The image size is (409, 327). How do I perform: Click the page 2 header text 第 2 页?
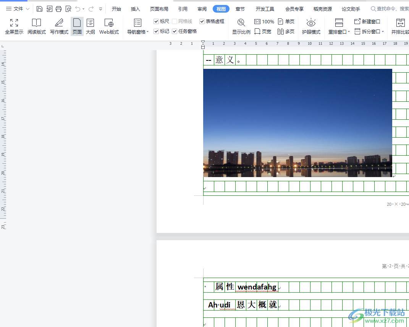point(390,266)
